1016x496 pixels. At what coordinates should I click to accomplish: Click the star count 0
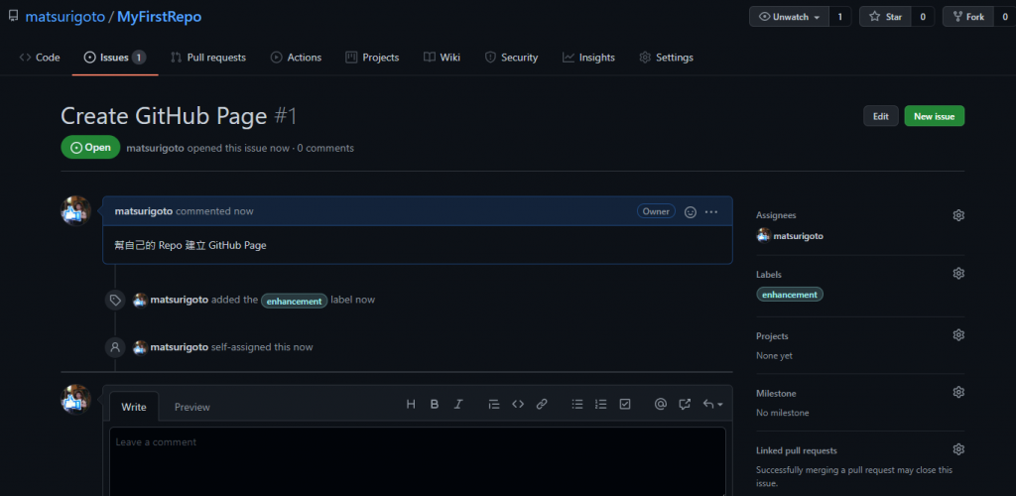point(923,17)
